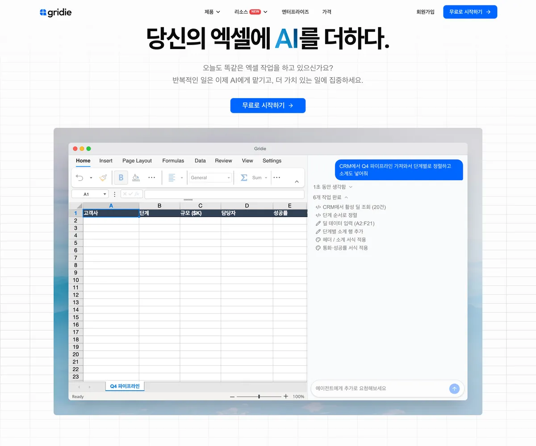Open the A1 name box dropdown

[x=105, y=194]
